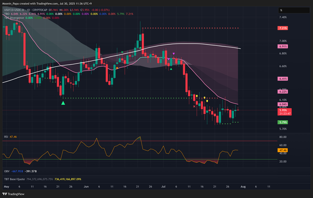The width and height of the screenshot is (313, 198).
Task: Click the 7.40% tick on price axis
Action: [283, 17]
